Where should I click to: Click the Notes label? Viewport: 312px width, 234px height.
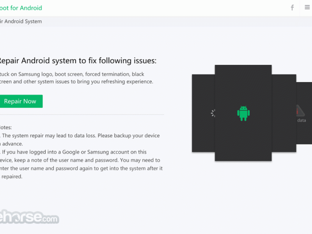pyautogui.click(x=6, y=128)
